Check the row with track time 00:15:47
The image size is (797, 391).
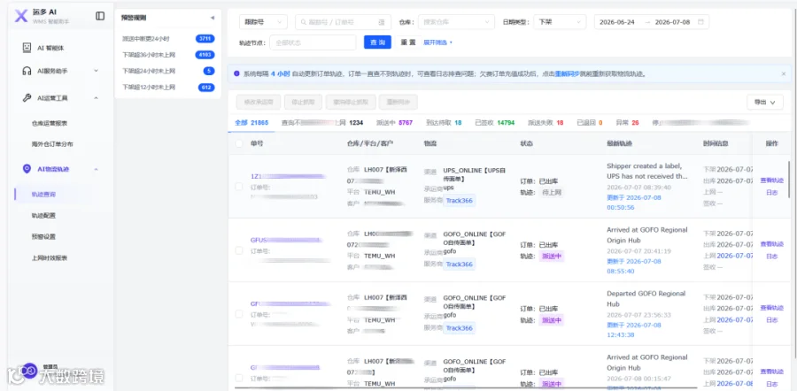[239, 378]
